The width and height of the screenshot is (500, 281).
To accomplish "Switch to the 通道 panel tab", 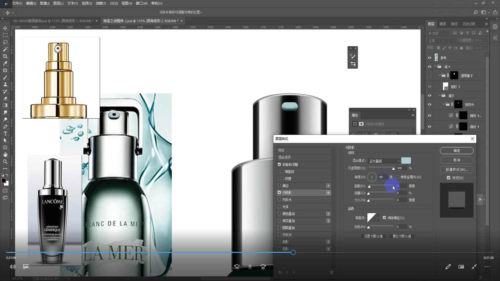I will coord(442,24).
